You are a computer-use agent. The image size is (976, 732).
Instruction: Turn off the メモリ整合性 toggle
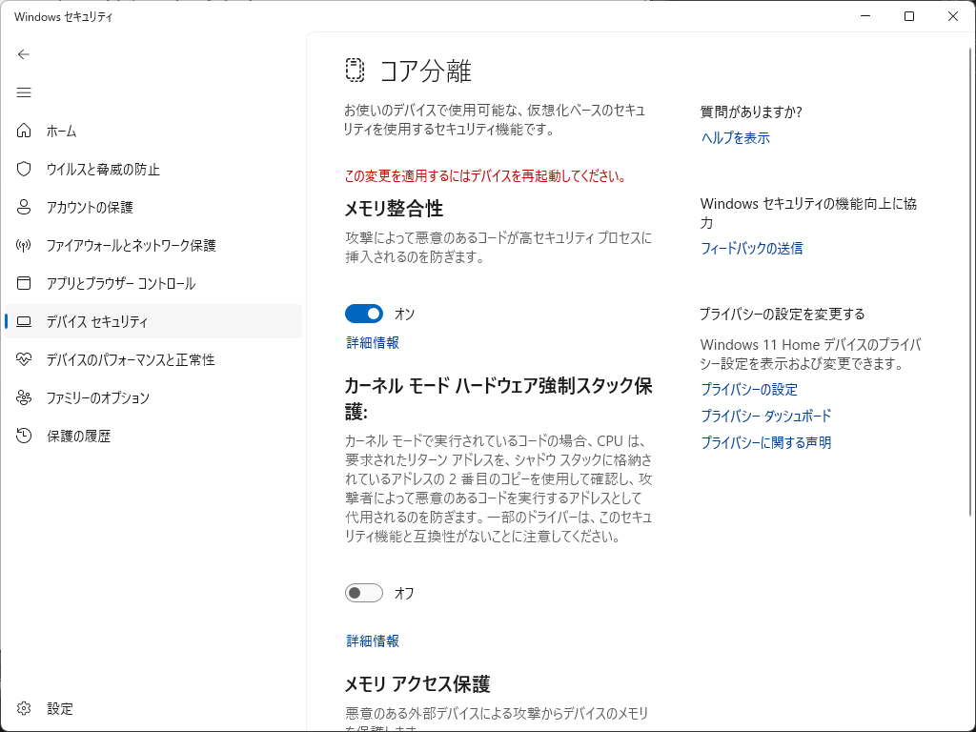364,314
